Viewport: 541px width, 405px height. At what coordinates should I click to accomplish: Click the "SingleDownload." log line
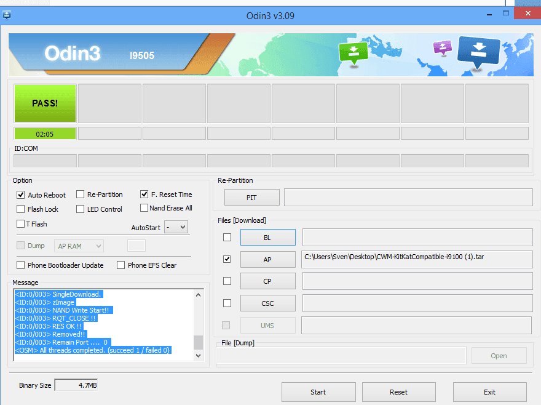[x=59, y=294]
